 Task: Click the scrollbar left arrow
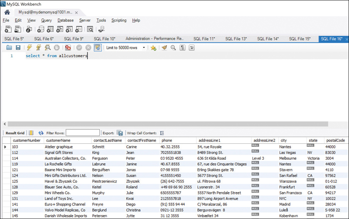pos(4,124)
